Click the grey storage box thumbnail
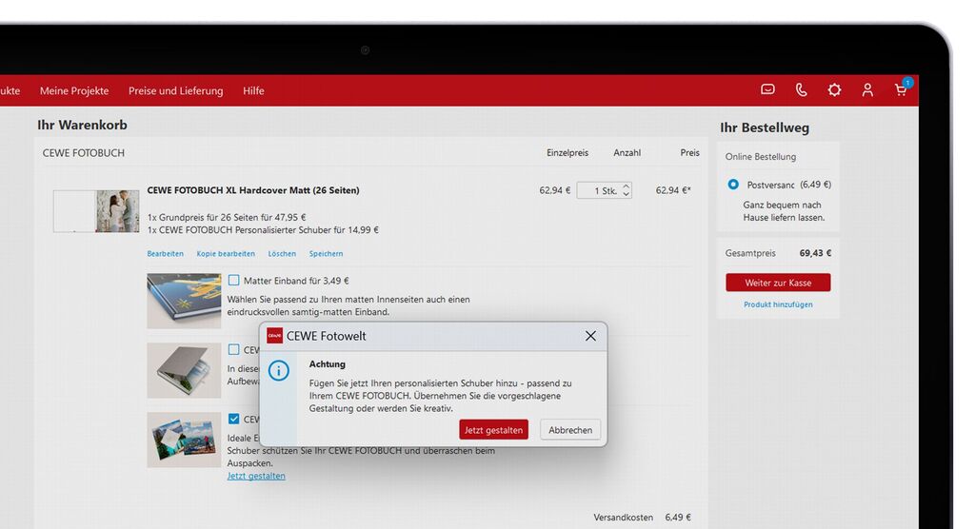 tap(184, 370)
